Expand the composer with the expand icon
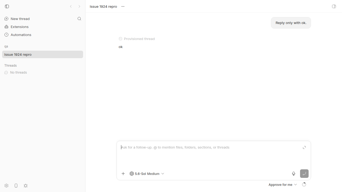The image size is (342, 192). point(304,147)
